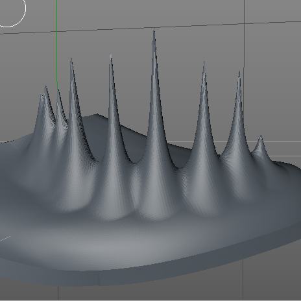Select the highlighted white vertex atop the spike
Screen dimensions: 301x301
pyautogui.click(x=111, y=56)
